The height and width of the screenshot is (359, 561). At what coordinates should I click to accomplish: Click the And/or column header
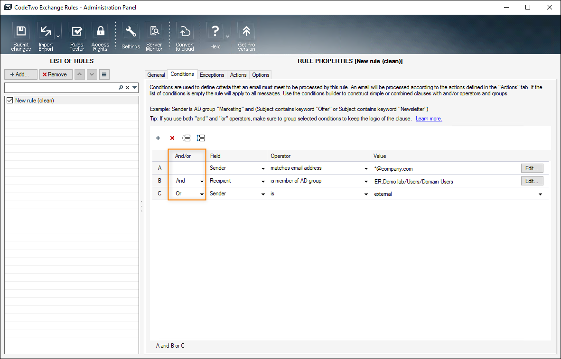(x=187, y=156)
